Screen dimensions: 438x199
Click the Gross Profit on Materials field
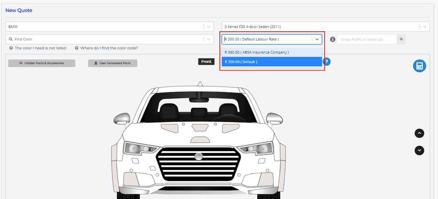[367, 39]
